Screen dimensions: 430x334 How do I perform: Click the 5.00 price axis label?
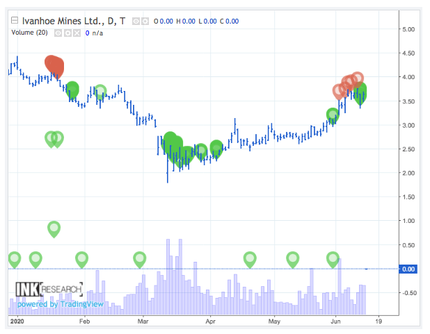tap(408, 29)
